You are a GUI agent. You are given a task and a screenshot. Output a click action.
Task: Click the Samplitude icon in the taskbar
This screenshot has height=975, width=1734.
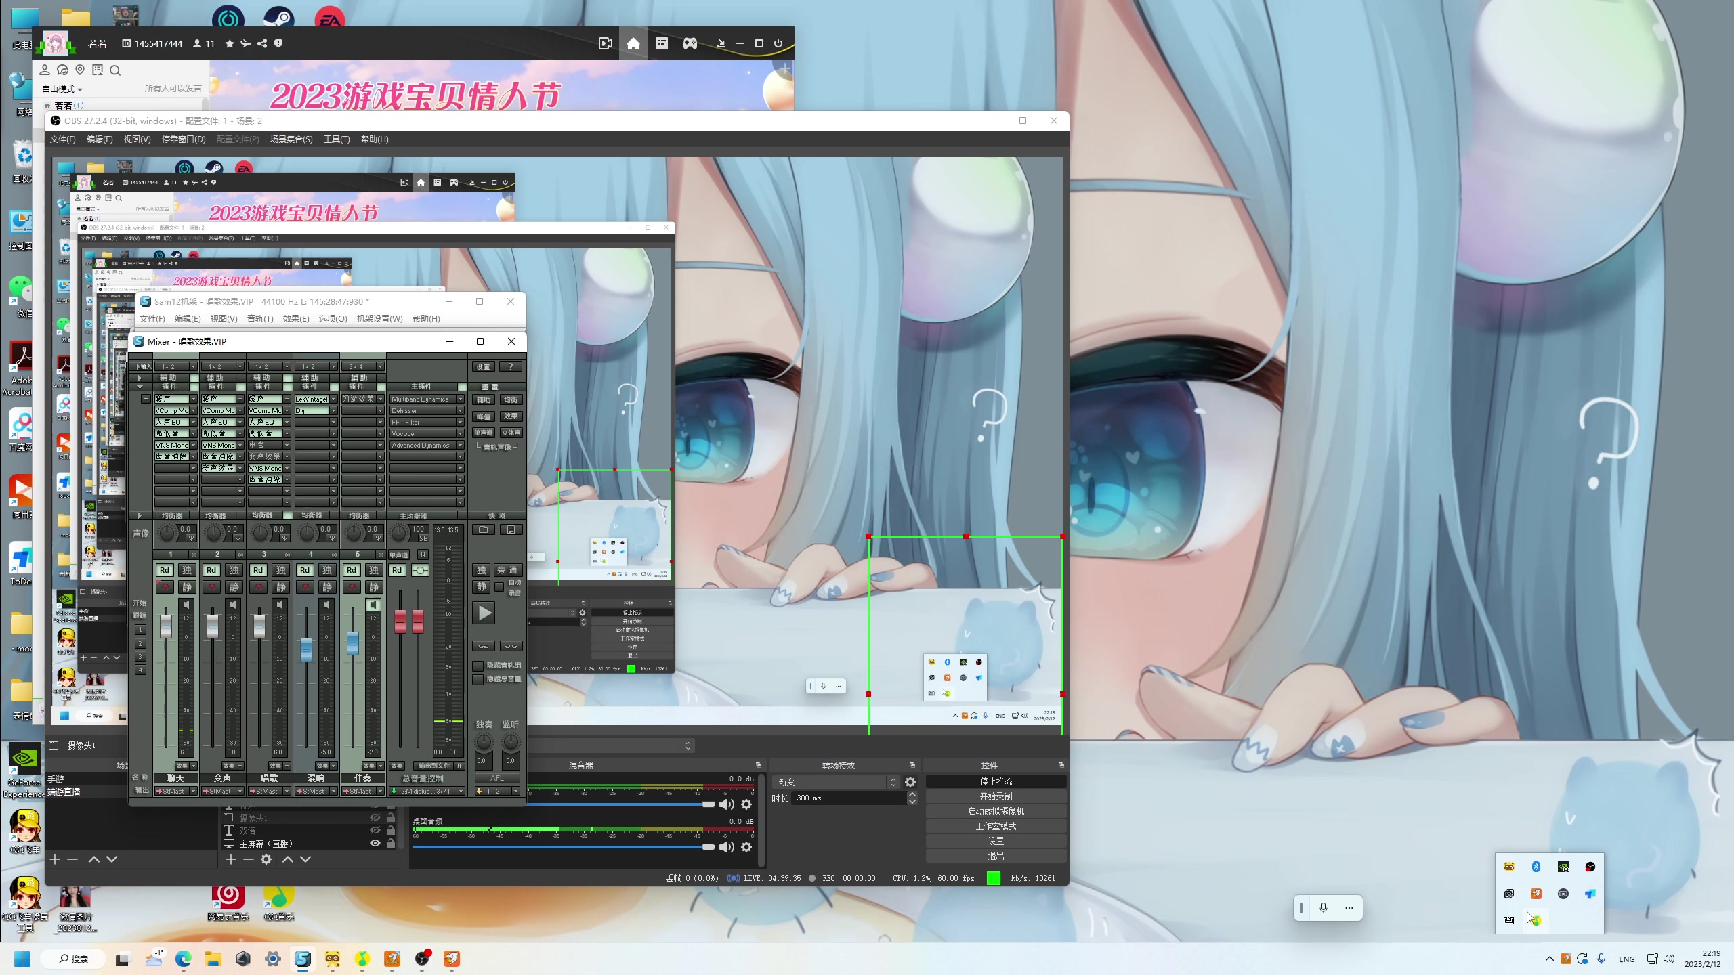click(303, 959)
